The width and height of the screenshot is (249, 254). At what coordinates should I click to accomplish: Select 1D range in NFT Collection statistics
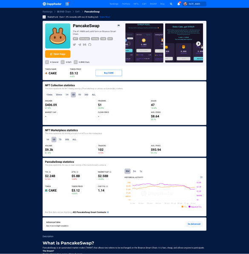[73, 95]
